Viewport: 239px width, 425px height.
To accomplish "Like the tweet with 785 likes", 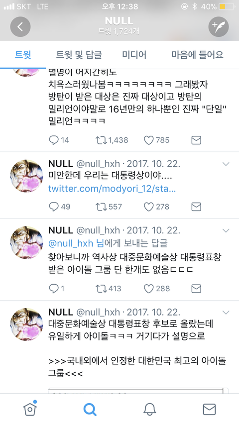I will (x=156, y=140).
